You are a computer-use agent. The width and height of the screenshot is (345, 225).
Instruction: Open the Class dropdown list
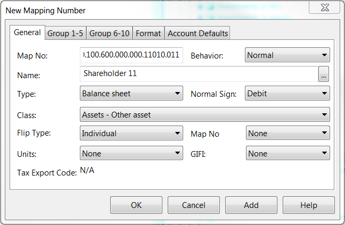tap(204, 114)
